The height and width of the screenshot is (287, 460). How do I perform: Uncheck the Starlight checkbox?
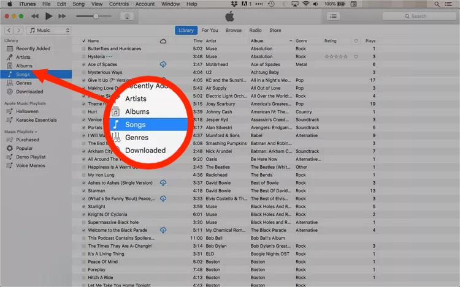(83, 207)
